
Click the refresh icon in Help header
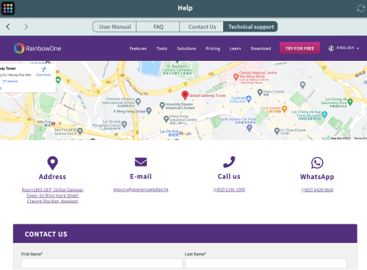pos(360,8)
